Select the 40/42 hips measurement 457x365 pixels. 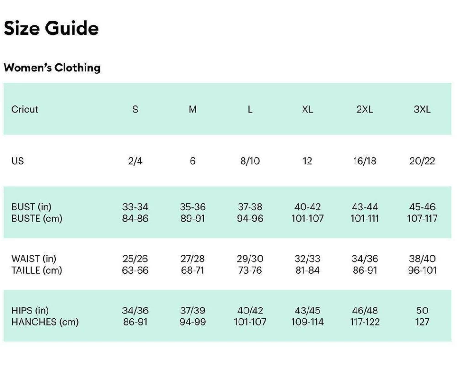250,311
